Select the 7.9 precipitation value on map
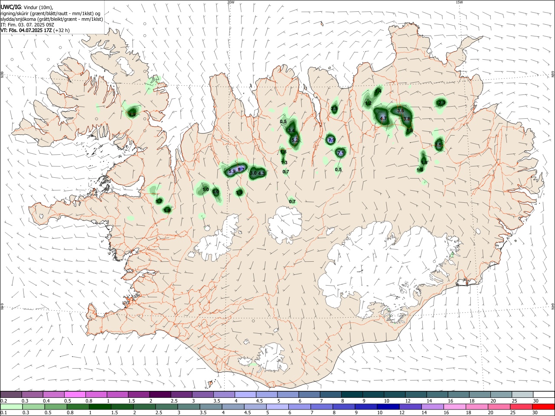The height and width of the screenshot is (416, 555). [332, 140]
